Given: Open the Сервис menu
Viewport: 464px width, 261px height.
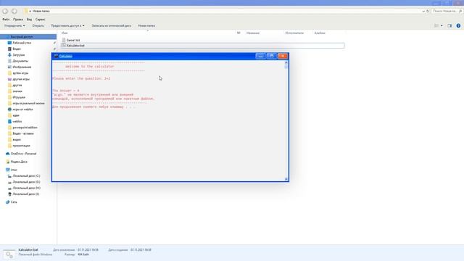Looking at the screenshot, I should 41,20.
